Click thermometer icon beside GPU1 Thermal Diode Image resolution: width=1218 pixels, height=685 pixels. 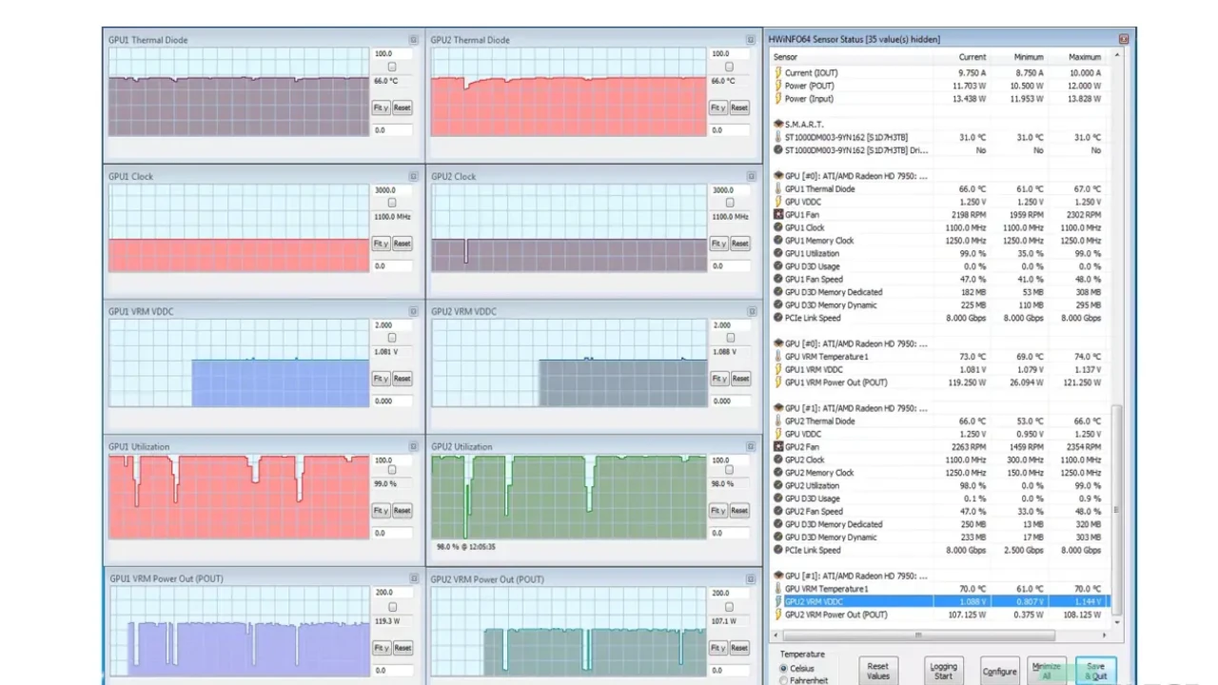(778, 188)
